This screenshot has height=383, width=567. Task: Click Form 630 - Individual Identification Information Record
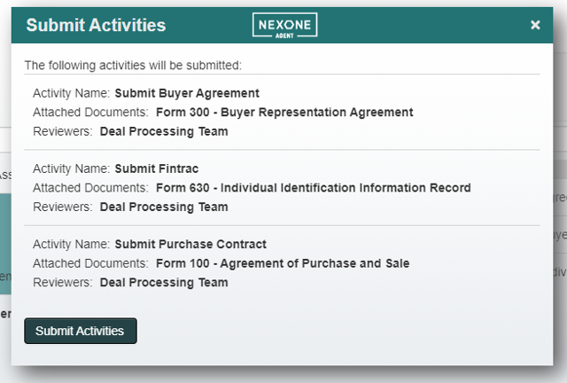[x=314, y=188]
